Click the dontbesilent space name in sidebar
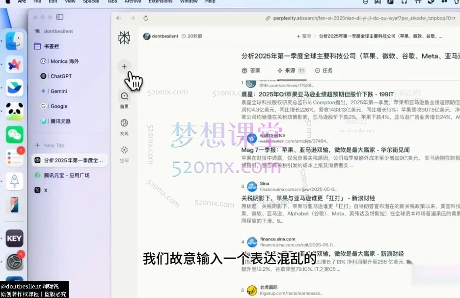Viewport: 460px width, 298px height. point(58,31)
